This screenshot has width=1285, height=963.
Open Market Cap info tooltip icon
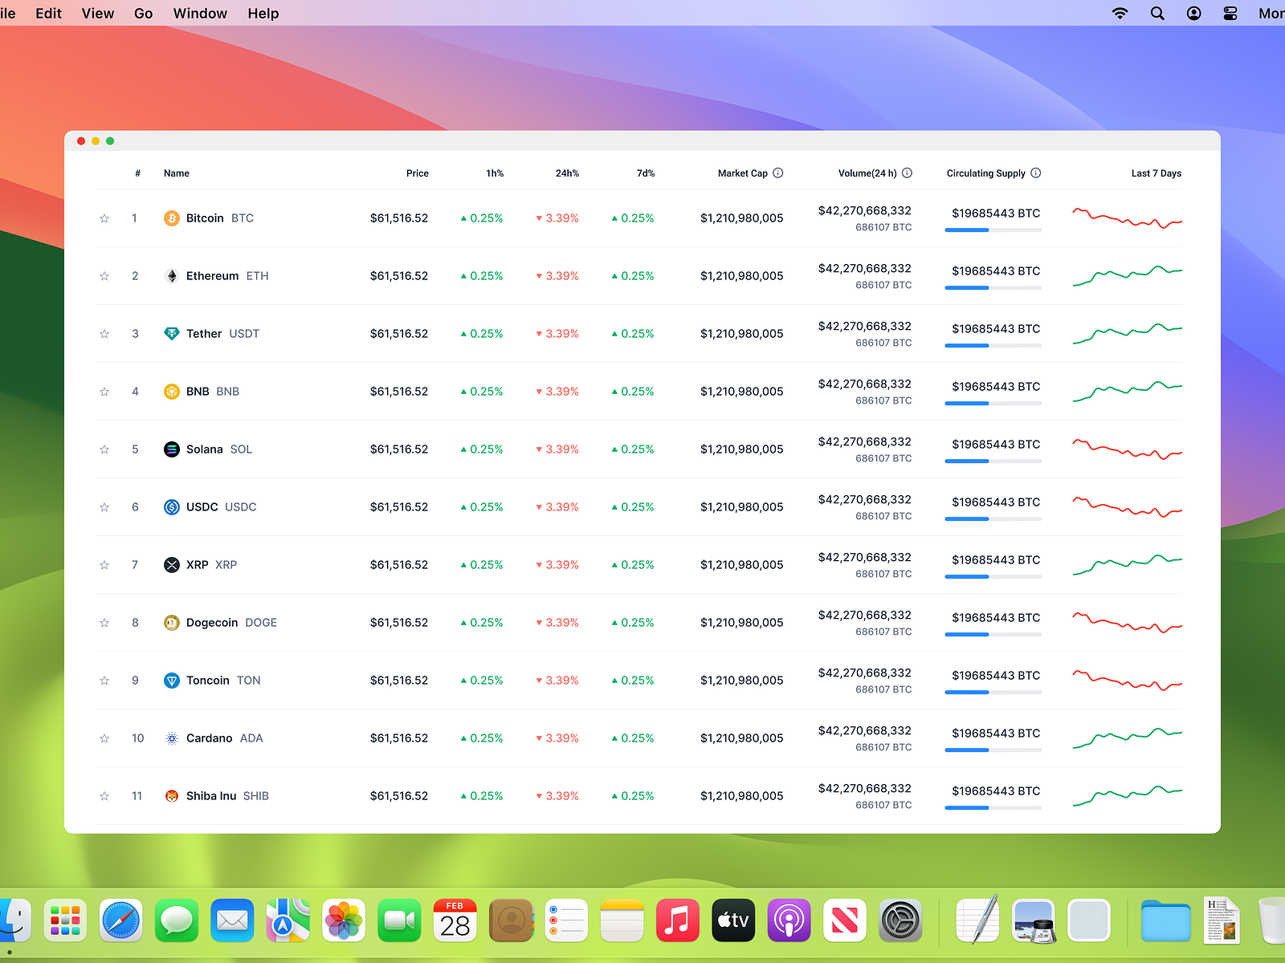coord(778,173)
